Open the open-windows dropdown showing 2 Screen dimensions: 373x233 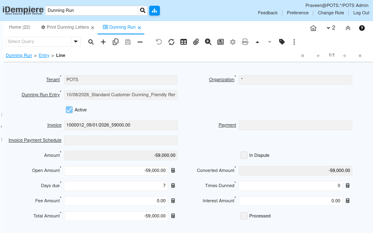(x=330, y=28)
